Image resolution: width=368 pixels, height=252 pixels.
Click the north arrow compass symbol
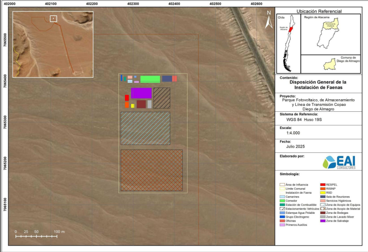tap(269, 20)
